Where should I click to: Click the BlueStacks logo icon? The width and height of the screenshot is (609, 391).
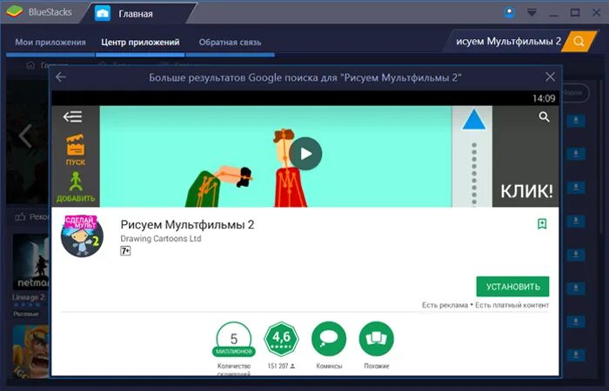coord(15,12)
